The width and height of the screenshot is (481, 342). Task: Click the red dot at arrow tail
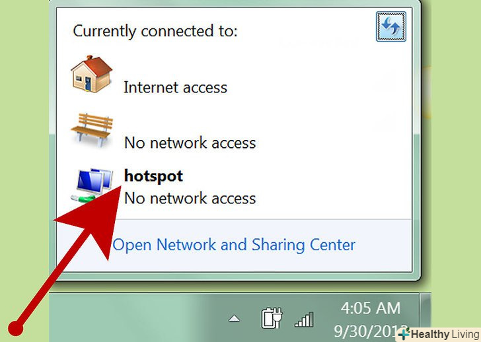(x=16, y=329)
